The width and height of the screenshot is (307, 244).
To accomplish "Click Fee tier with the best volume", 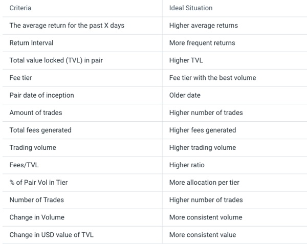I will tap(213, 78).
